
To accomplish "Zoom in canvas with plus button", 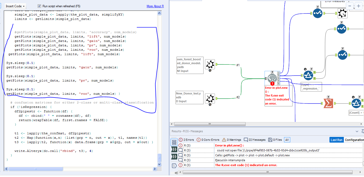I will 359,6.
